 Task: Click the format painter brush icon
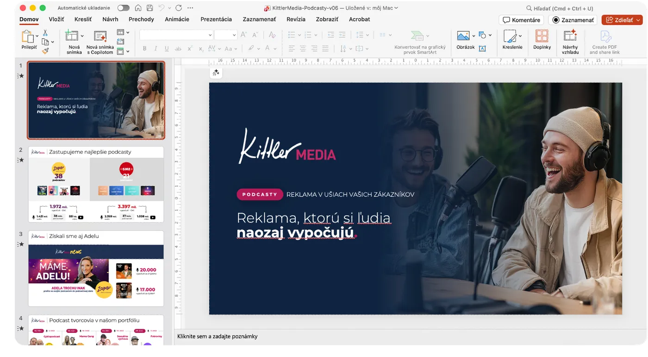[45, 51]
